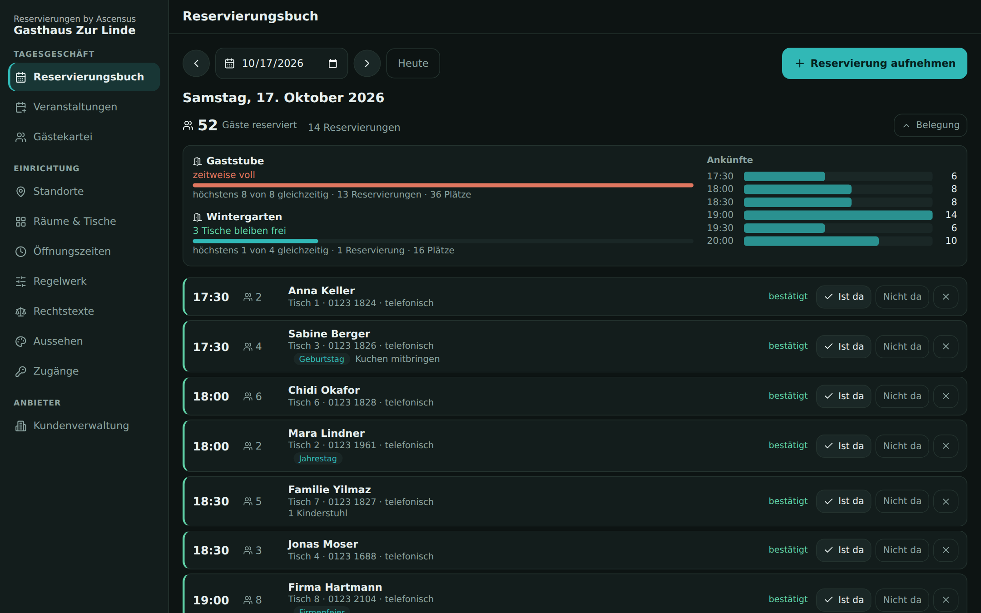Open Regelwerk in the sidebar
The image size is (981, 613).
tap(84, 281)
